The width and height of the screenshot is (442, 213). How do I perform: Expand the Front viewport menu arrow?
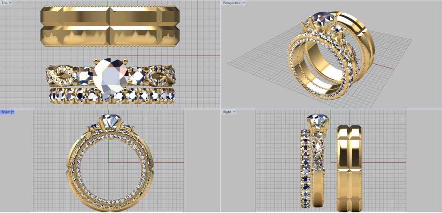pos(13,112)
